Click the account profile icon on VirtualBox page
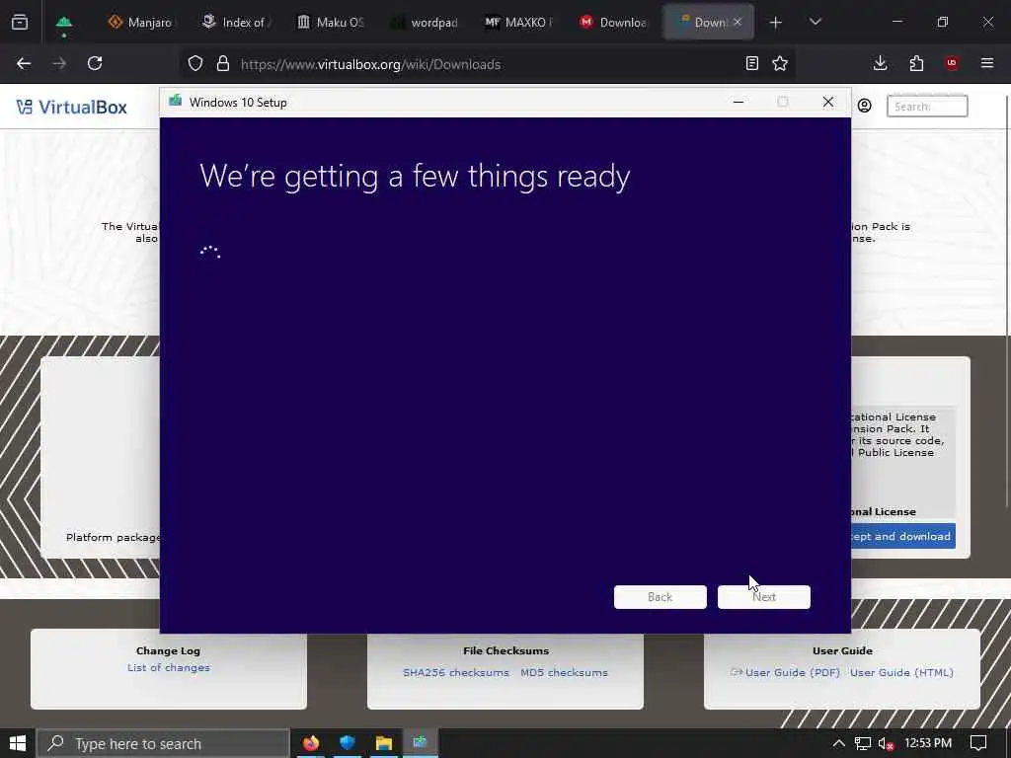This screenshot has height=758, width=1011. [x=865, y=106]
